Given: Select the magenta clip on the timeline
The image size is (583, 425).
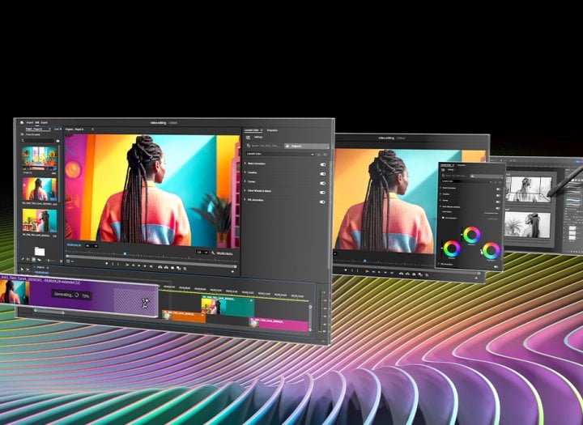Looking at the screenshot, I should click(x=279, y=325).
